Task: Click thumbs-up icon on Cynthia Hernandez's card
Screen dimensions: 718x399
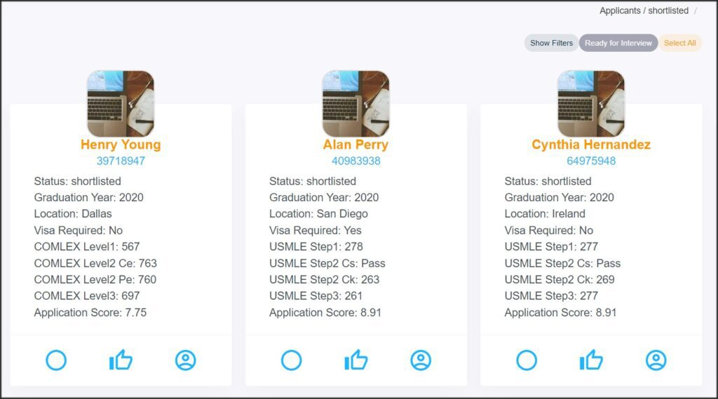Action: point(591,360)
